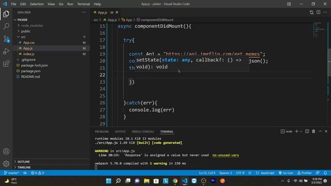This screenshot has width=331, height=186.
Task: Kill terminal with trash icon
Action: (x=313, y=131)
